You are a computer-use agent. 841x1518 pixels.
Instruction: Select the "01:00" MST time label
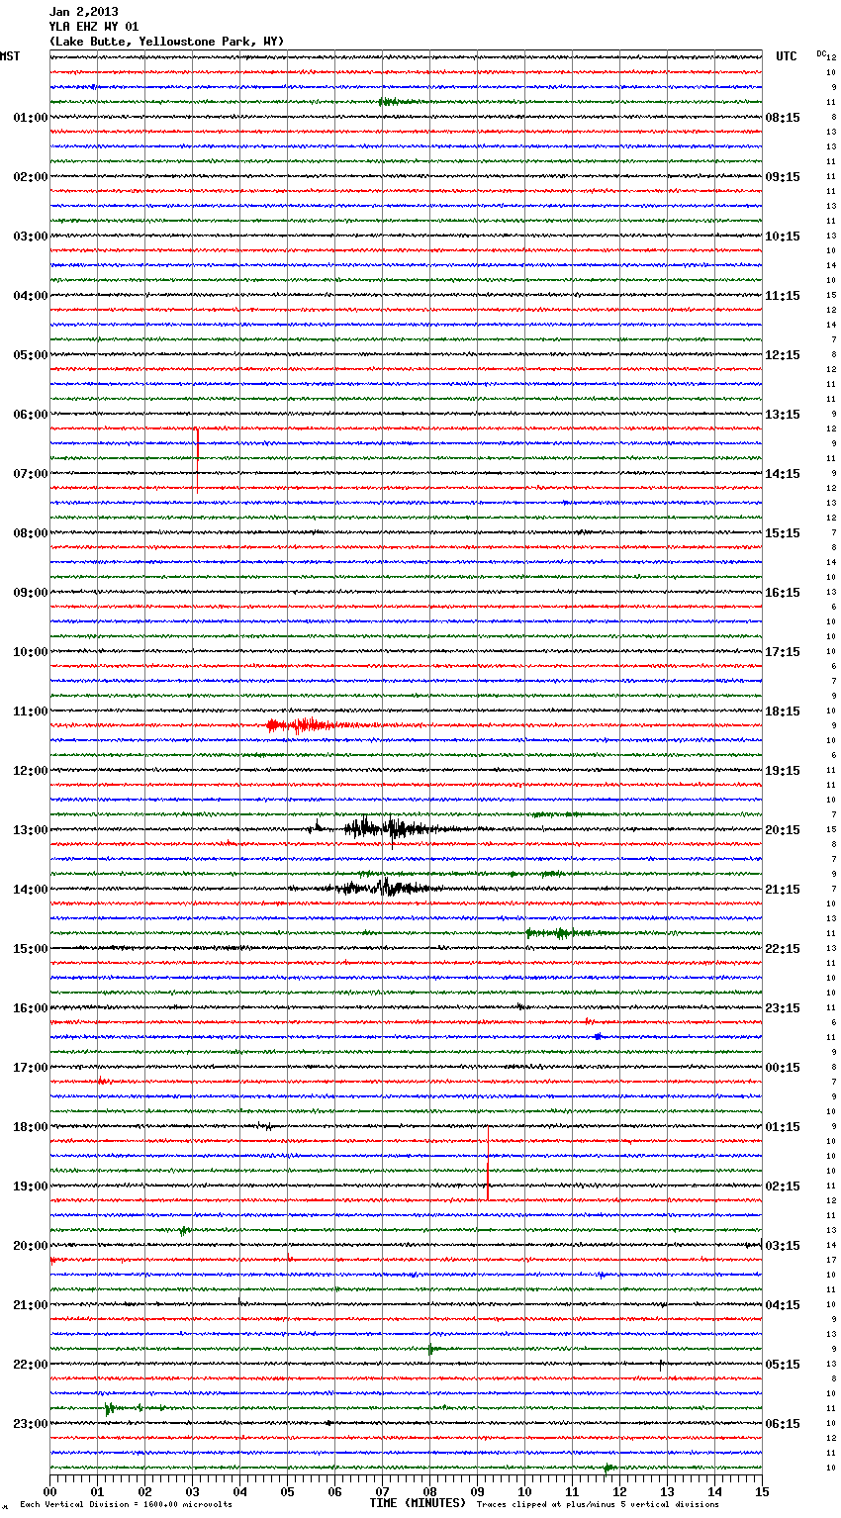click(31, 118)
